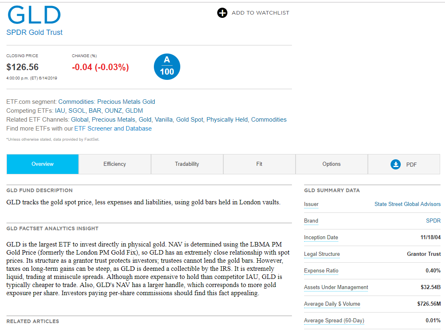Click the 4:00:00 p.m. (ET) 6/14/2019 timestamp

tap(32, 78)
